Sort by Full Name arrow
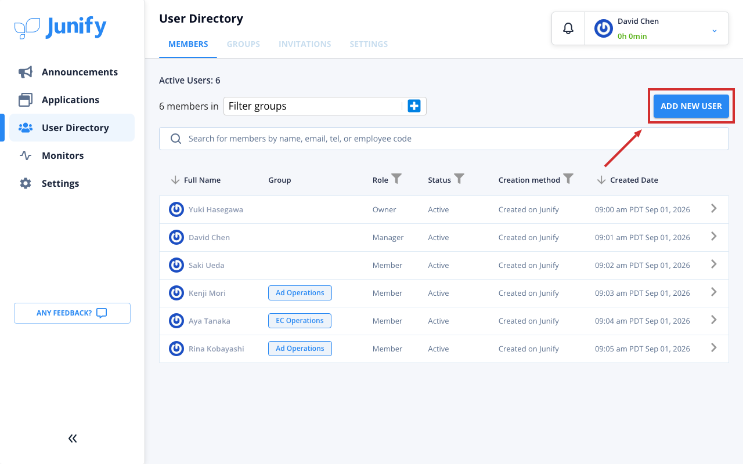Viewport: 743px width, 464px height. [x=175, y=180]
